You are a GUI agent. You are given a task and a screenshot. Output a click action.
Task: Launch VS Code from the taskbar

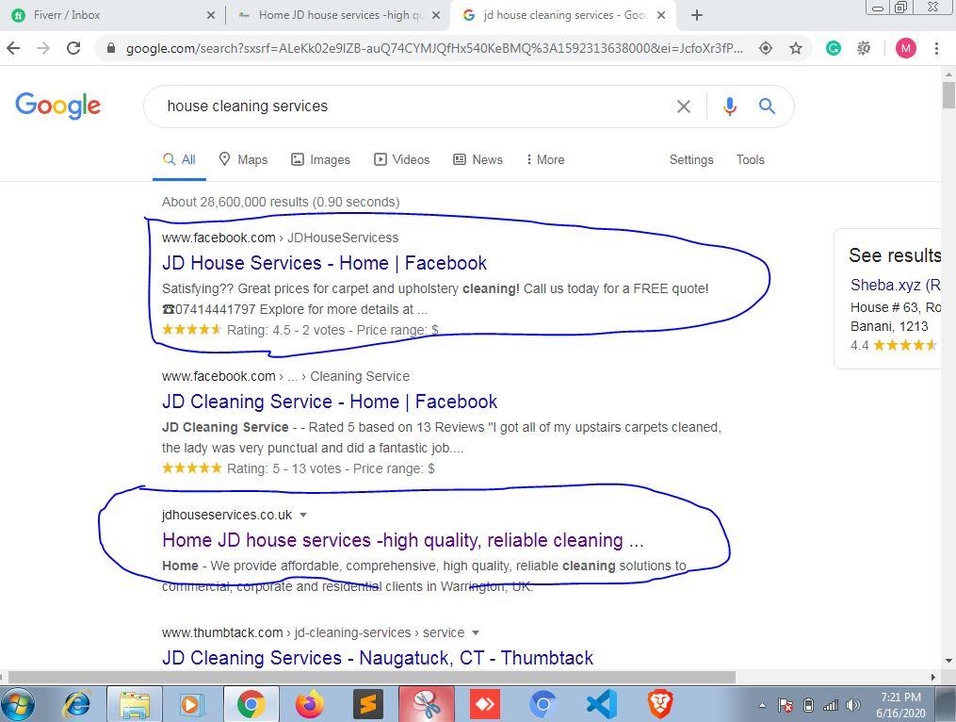(602, 702)
